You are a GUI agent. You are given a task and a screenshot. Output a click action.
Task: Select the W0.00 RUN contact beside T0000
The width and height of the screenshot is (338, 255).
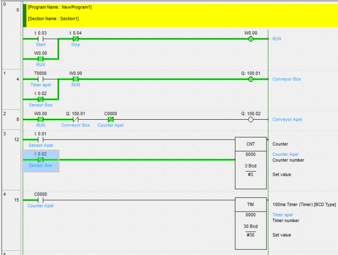pyautogui.click(x=76, y=79)
